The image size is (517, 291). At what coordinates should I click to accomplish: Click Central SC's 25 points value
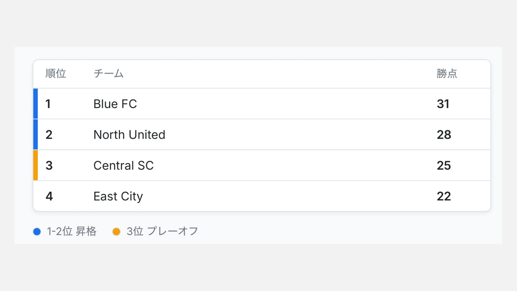444,165
